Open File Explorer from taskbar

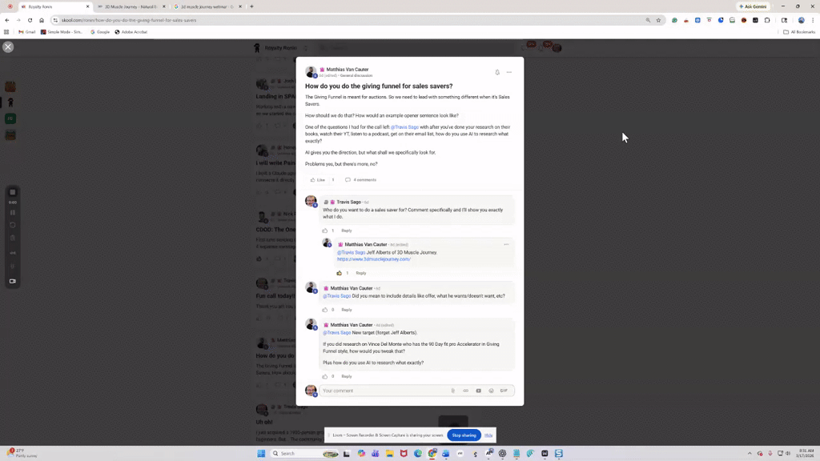click(x=390, y=453)
